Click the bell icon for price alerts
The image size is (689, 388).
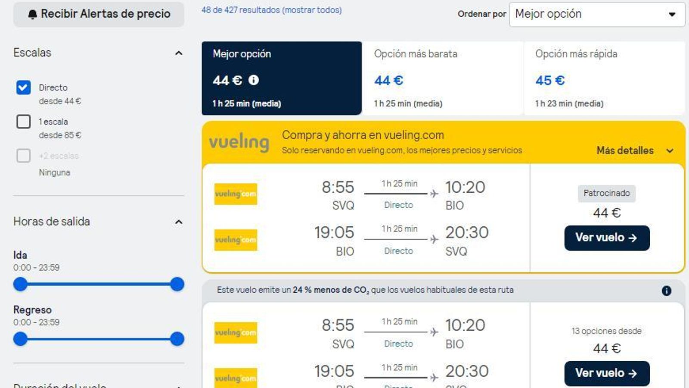point(32,14)
